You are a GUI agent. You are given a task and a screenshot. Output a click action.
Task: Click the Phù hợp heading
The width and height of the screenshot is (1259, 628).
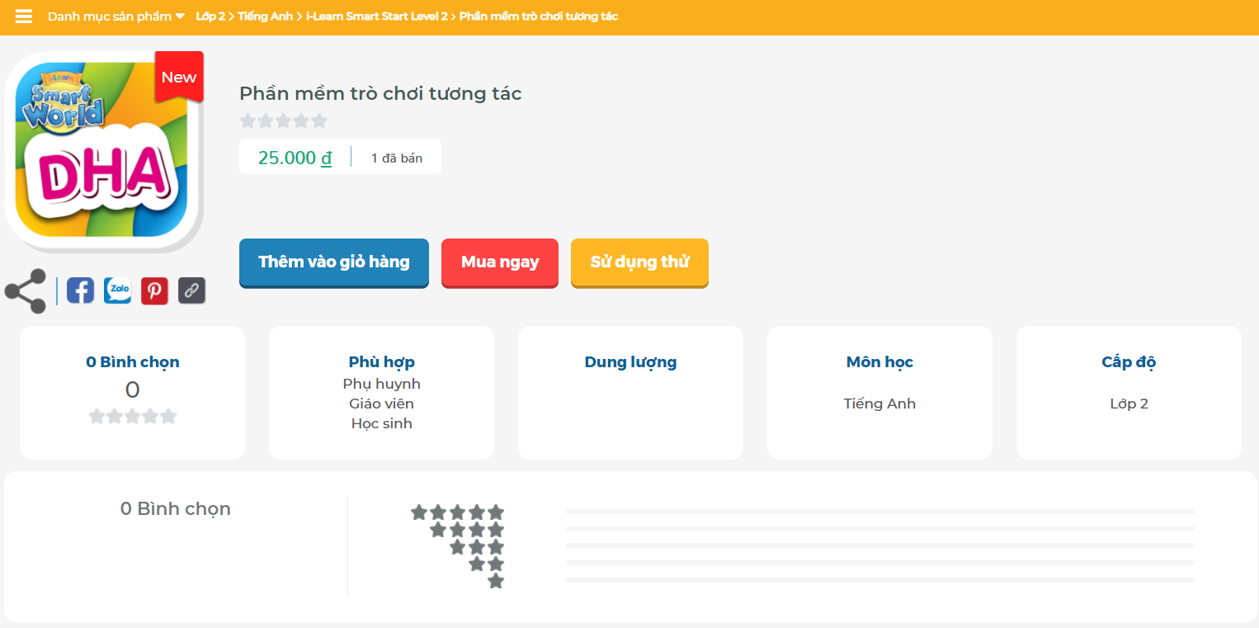click(382, 361)
